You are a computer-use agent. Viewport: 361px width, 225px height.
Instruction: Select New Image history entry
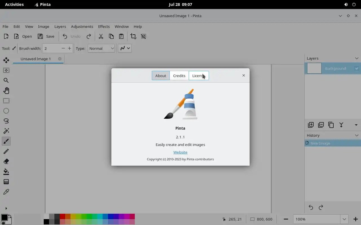333,143
